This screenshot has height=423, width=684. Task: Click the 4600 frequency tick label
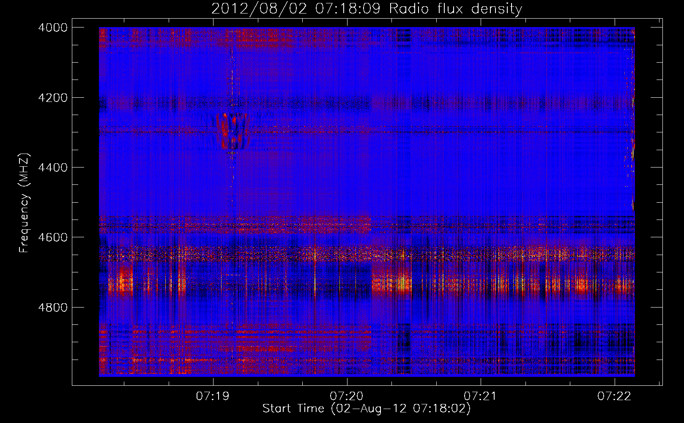[53, 237]
